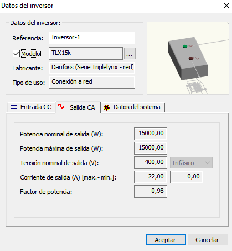Image resolution: width=232 pixels, height=251 pixels.
Task: Click the Potencia nominal de salida field
Action: point(151,134)
